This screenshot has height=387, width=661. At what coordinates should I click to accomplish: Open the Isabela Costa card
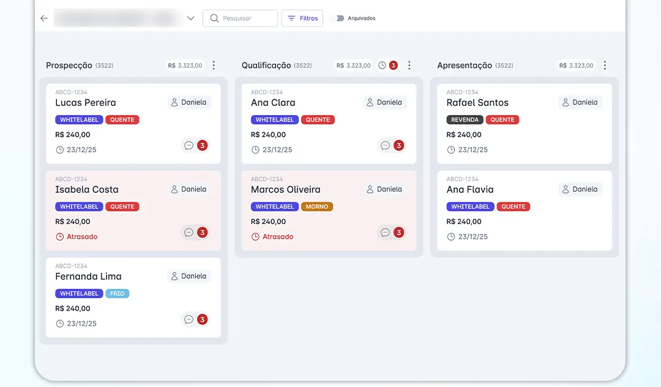click(133, 211)
